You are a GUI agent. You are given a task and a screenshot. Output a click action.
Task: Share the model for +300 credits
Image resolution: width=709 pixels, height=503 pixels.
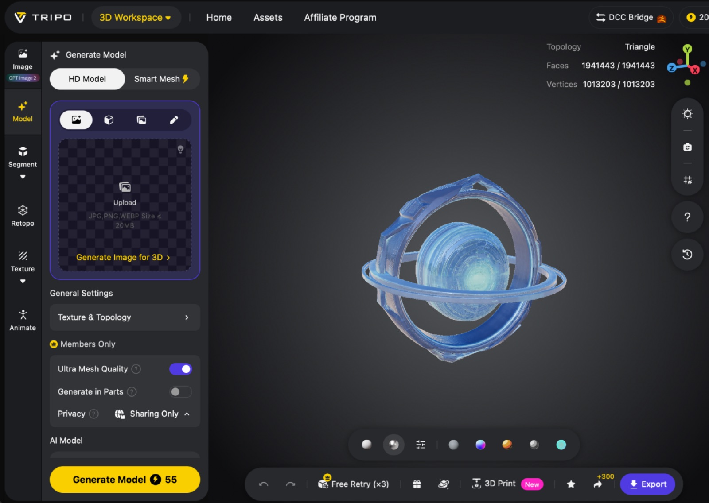point(598,484)
